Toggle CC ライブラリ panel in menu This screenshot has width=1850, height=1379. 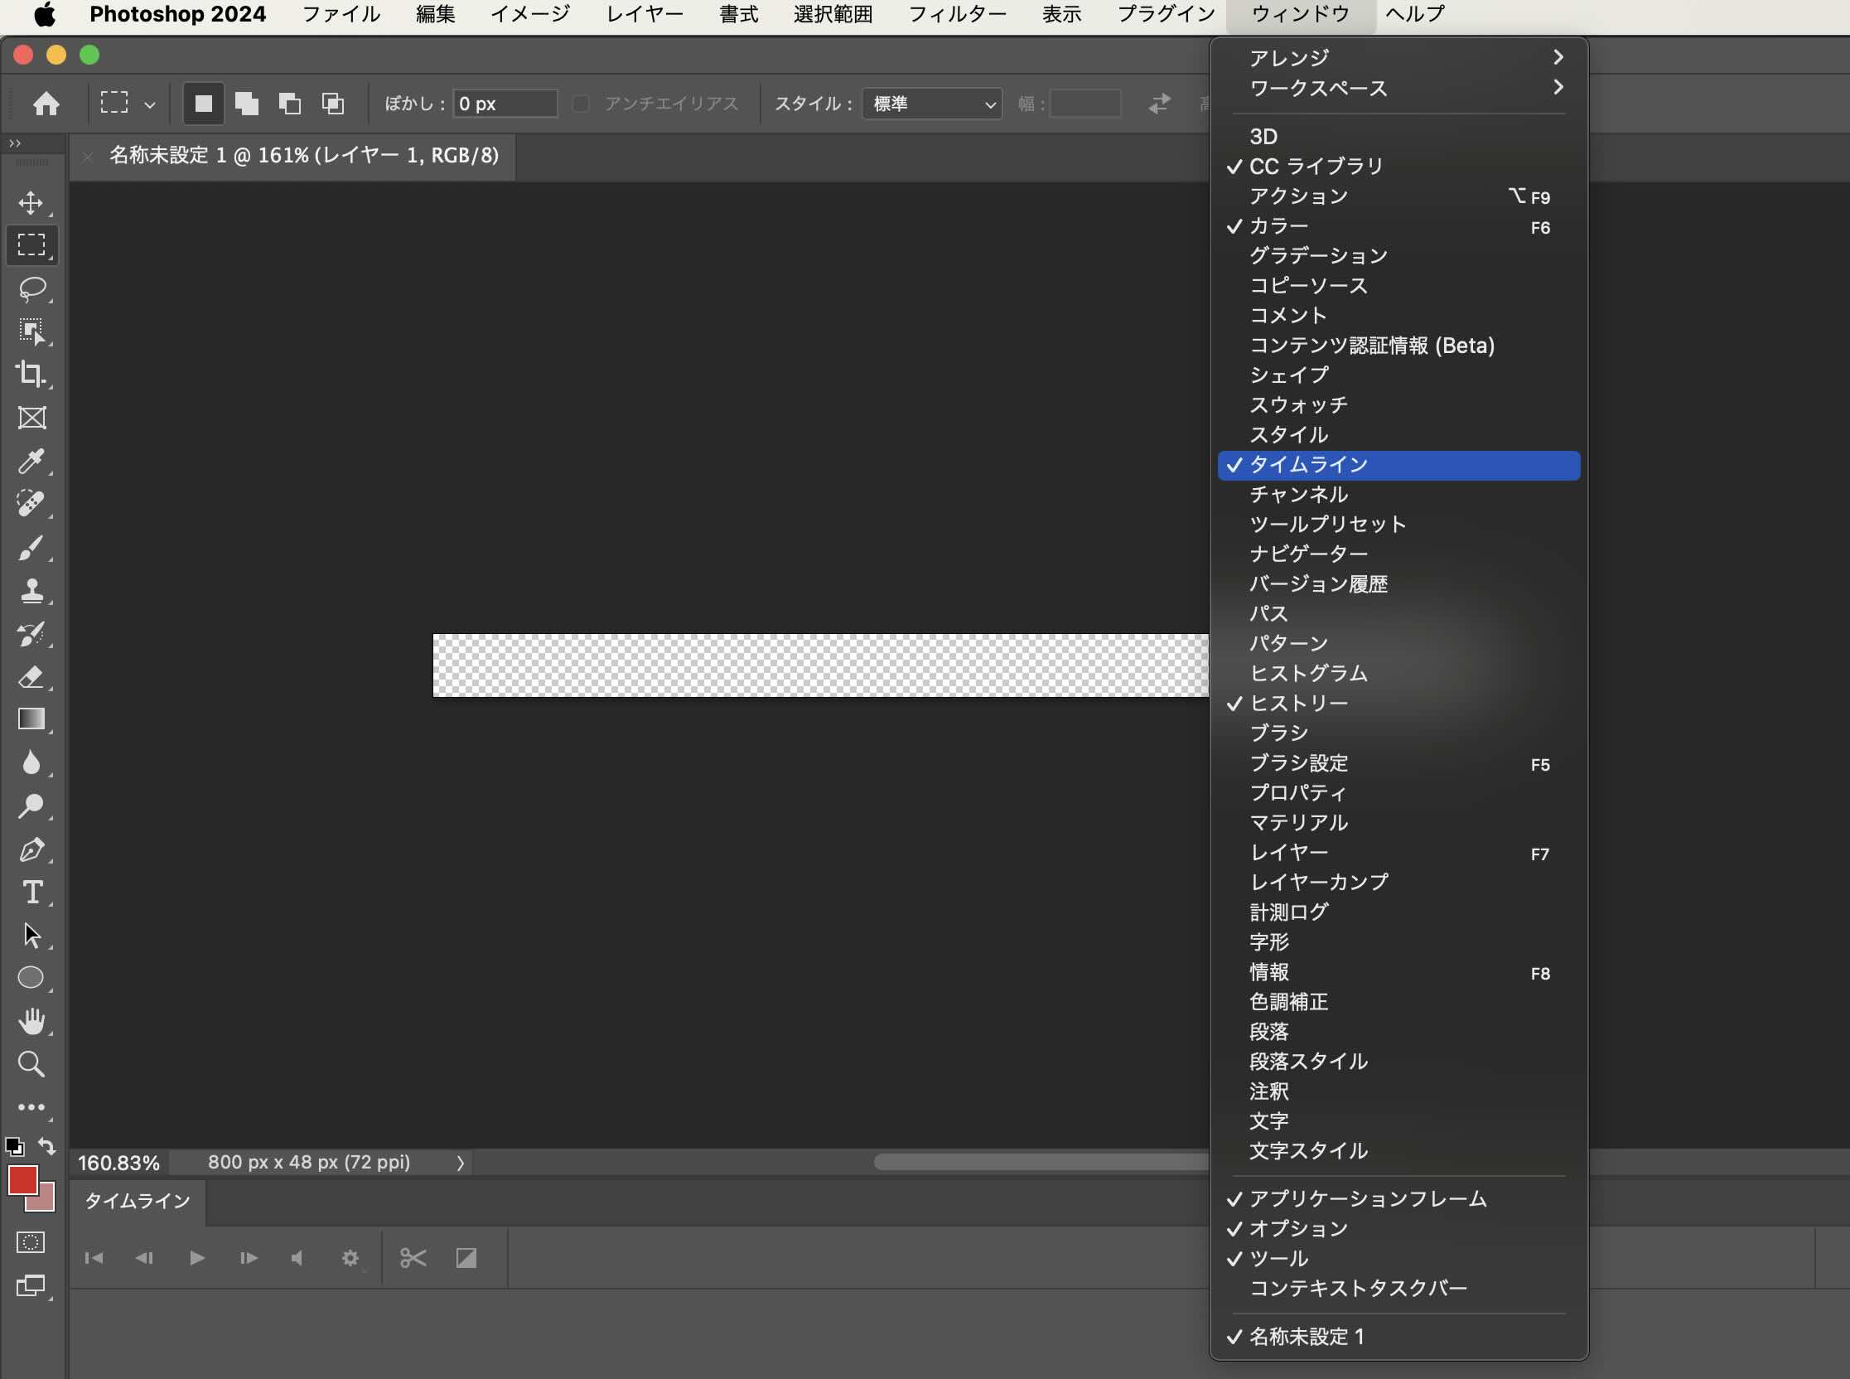point(1398,166)
